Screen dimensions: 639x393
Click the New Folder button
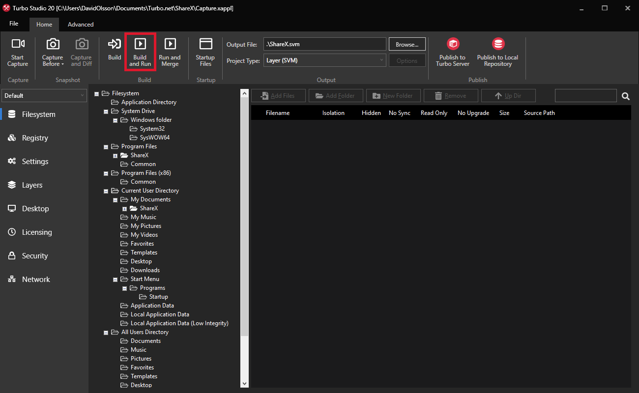(393, 95)
